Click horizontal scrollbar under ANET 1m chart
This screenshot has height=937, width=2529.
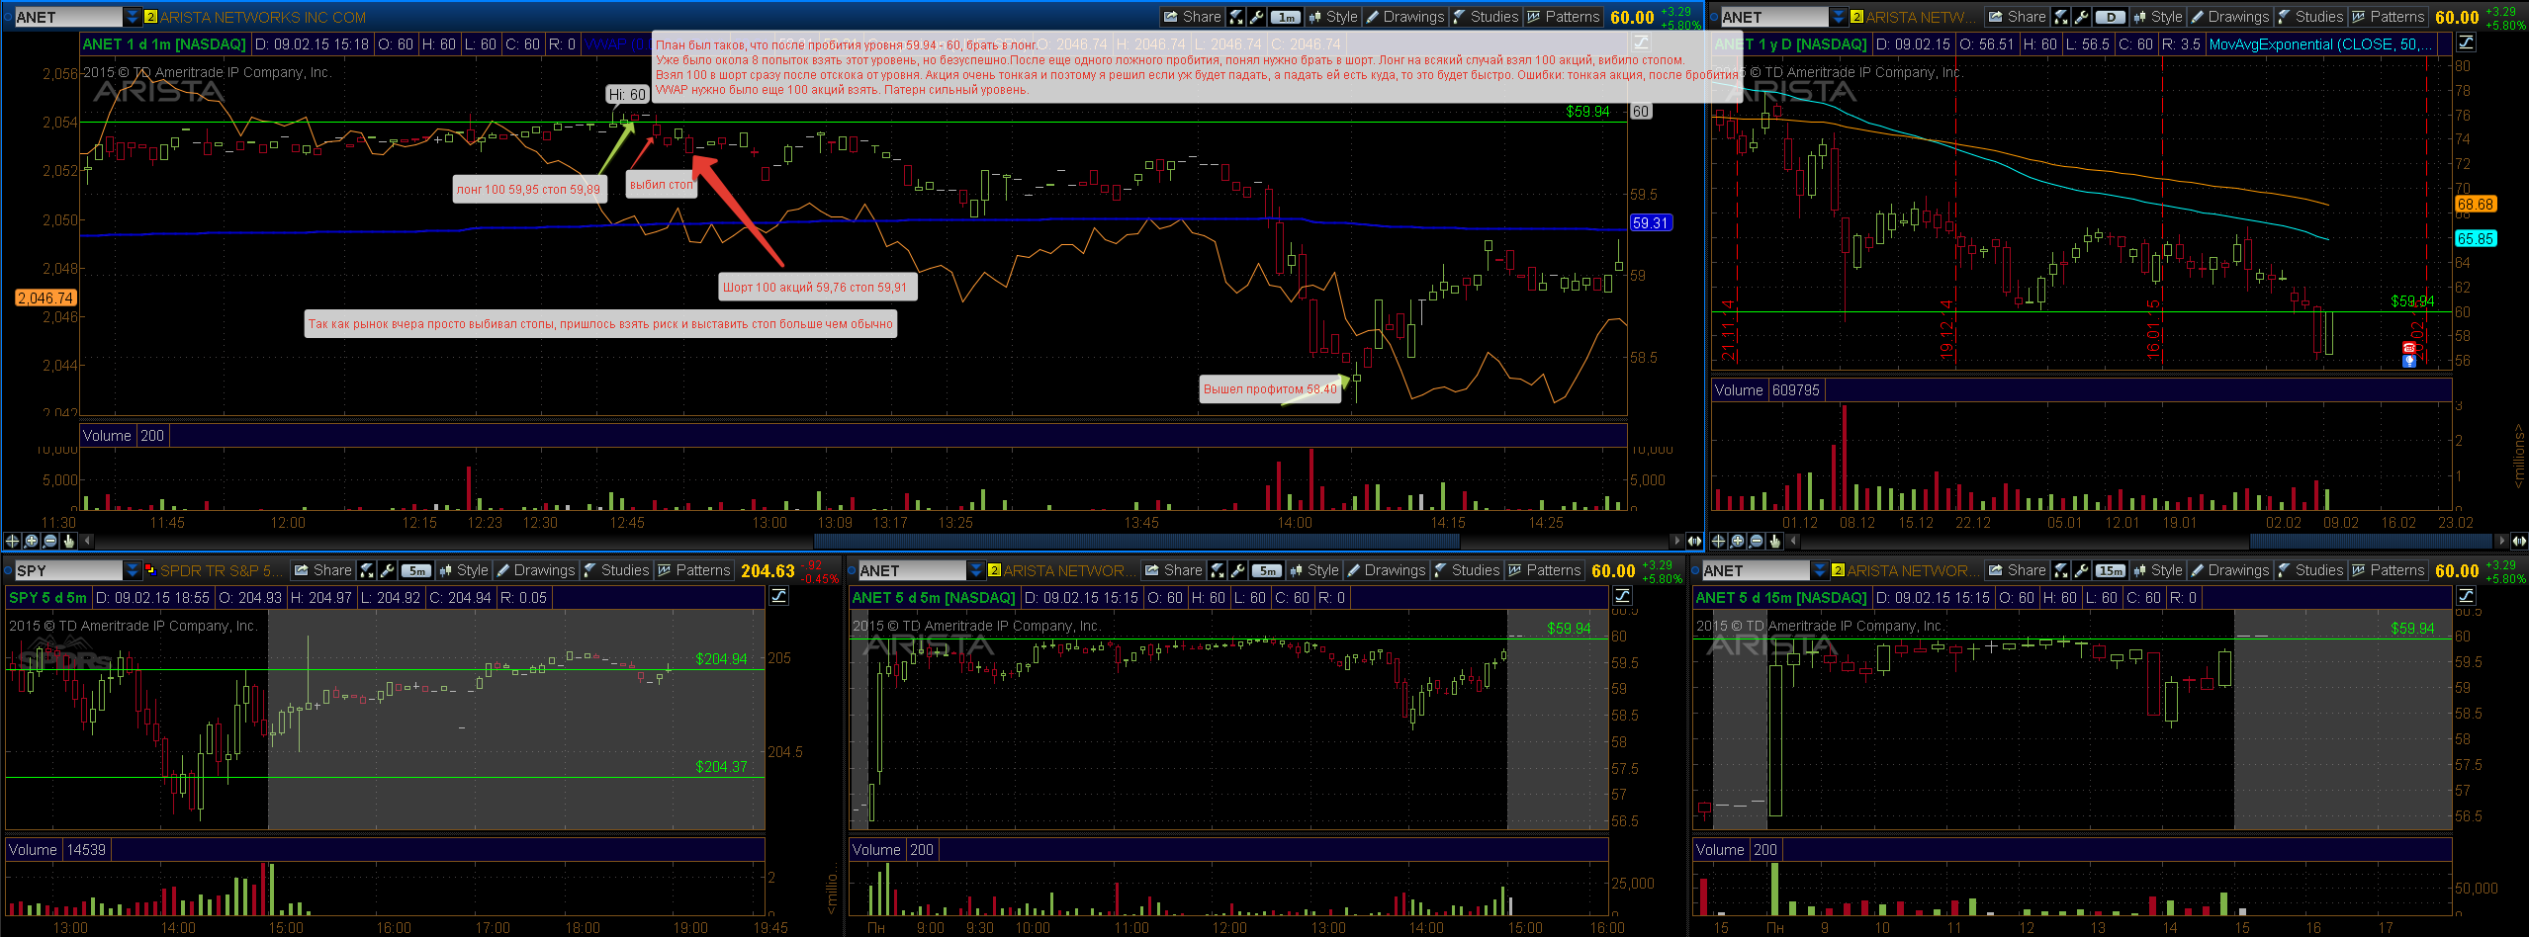tap(1136, 541)
